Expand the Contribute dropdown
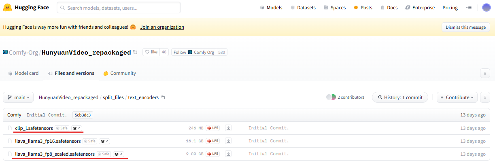495x163 pixels. [x=457, y=97]
